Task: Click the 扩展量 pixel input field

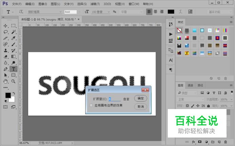Action: pyautogui.click(x=114, y=99)
